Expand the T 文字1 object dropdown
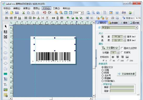The image size is (143, 100). (136, 28)
